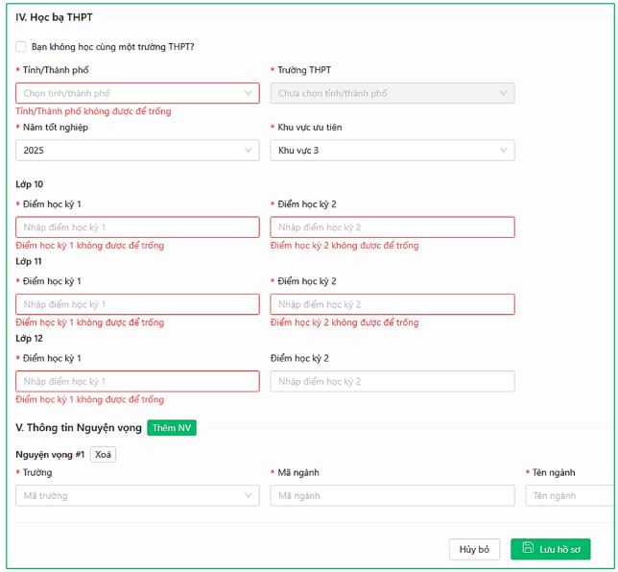Click Lớp 12 Điểm học kỳ 2 input
The image size is (618, 572).
392,381
